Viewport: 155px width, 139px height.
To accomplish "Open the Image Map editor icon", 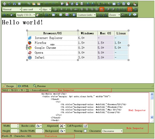I will pos(74,15).
